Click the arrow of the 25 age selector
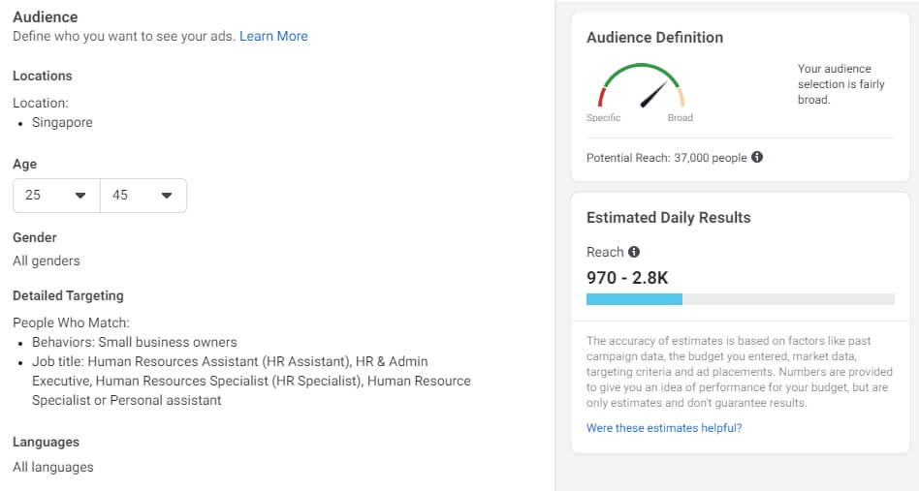 [x=80, y=196]
